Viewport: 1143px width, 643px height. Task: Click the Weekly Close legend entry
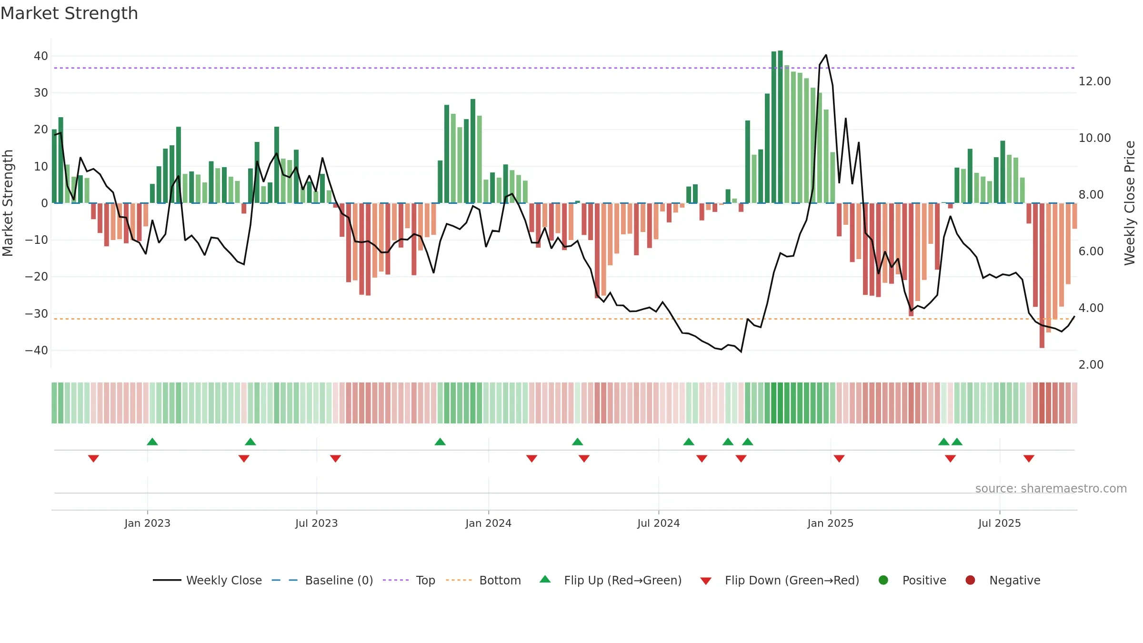207,580
